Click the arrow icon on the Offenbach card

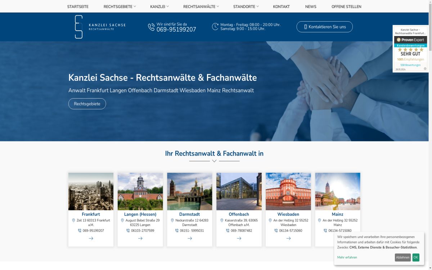pyautogui.click(x=239, y=238)
